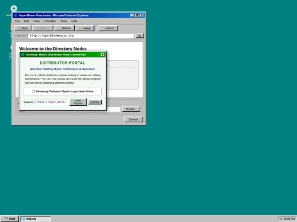Open the File menu

tap(17, 21)
